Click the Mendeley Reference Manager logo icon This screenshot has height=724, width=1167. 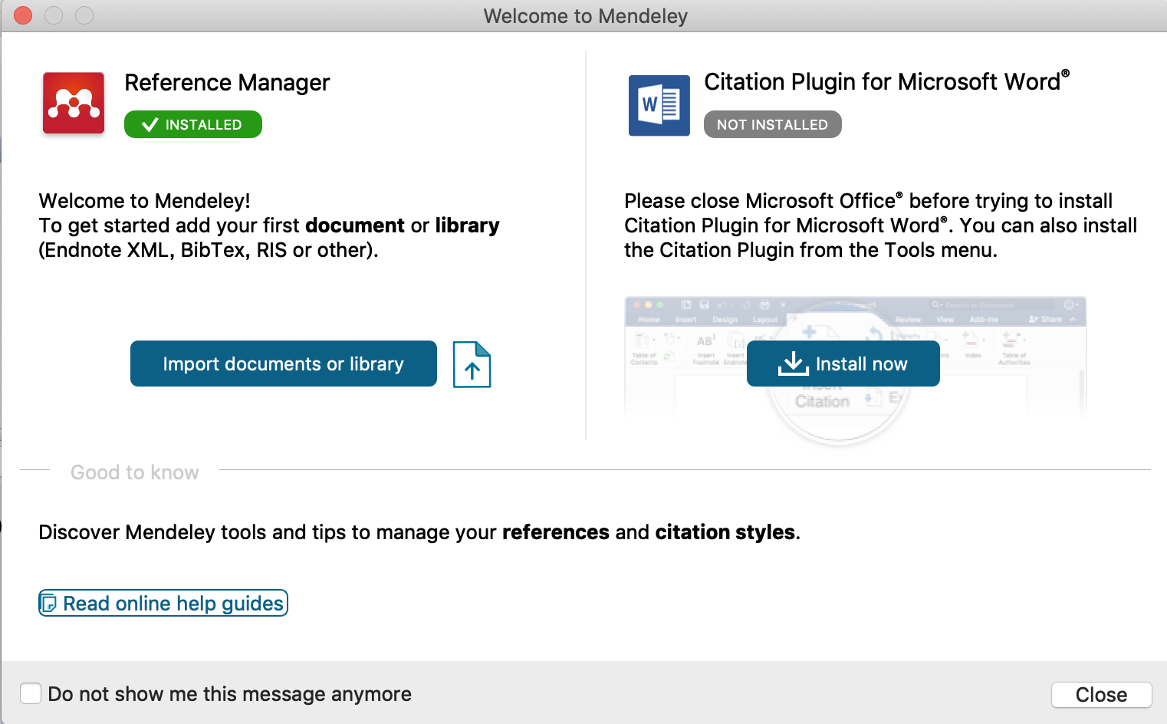point(74,103)
